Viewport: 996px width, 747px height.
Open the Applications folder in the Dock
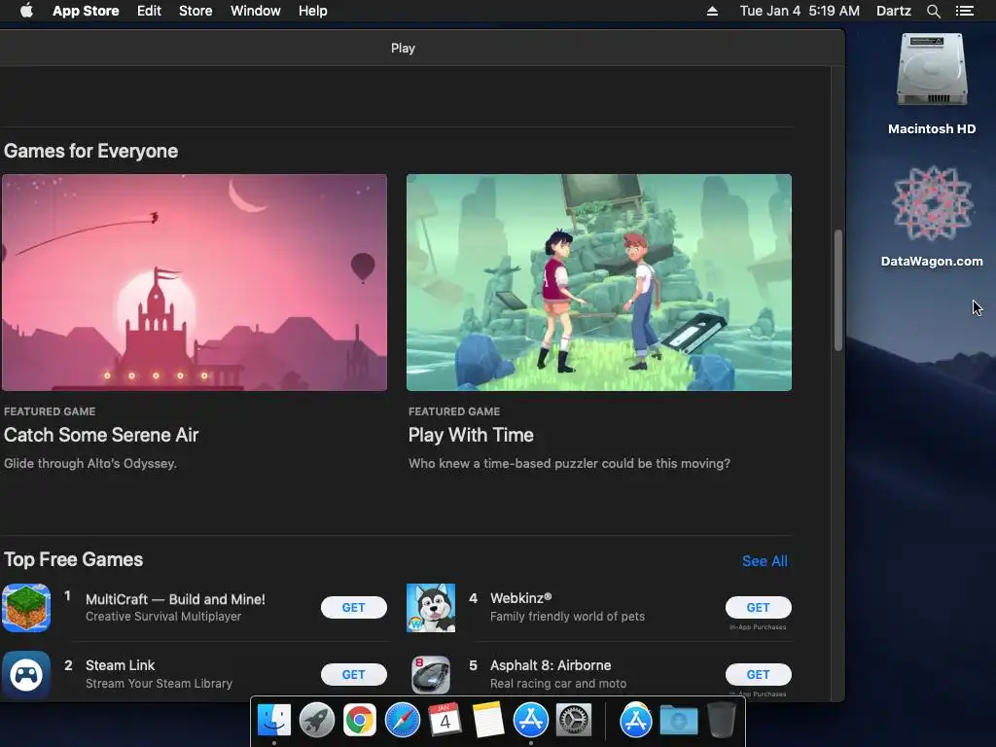(x=636, y=720)
